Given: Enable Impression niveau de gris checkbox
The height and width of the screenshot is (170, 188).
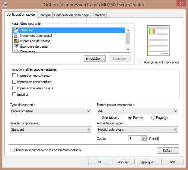Looking at the screenshot, I should pos(14,88).
